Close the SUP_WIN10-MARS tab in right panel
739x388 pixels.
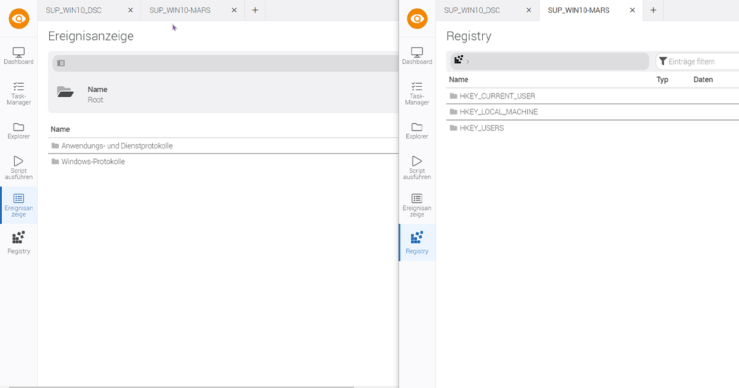(x=632, y=10)
